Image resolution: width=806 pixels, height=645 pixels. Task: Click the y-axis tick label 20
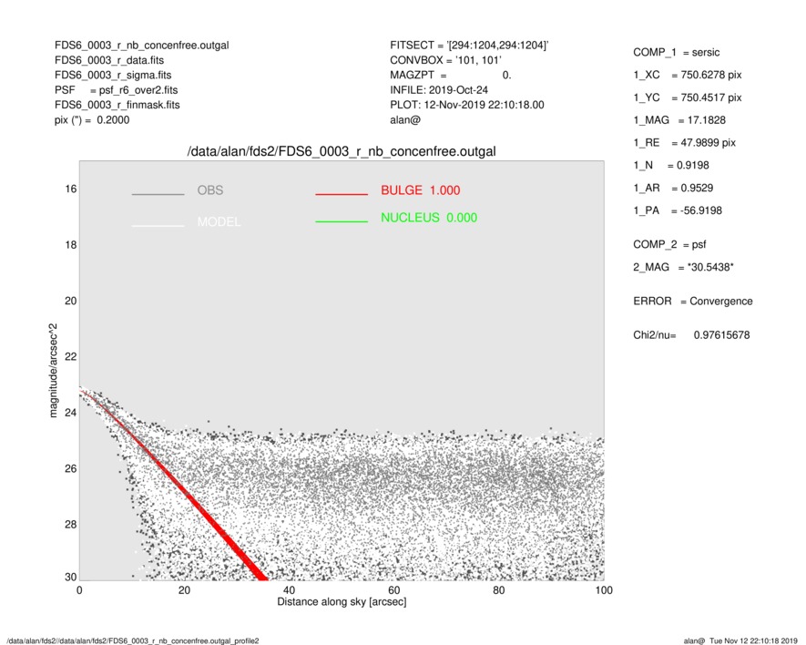71,301
